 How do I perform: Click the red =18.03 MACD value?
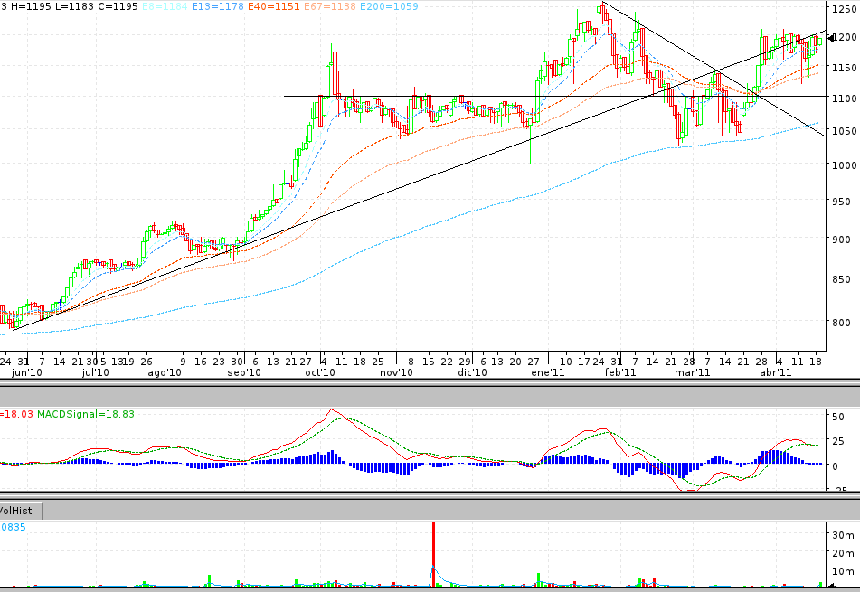[16, 414]
